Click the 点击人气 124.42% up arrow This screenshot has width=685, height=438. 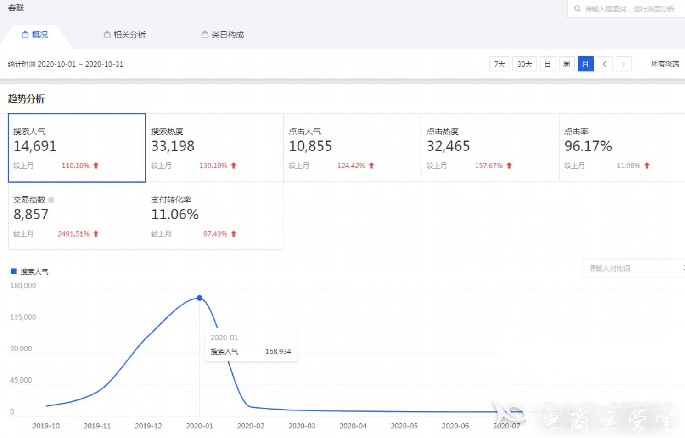[x=371, y=166]
